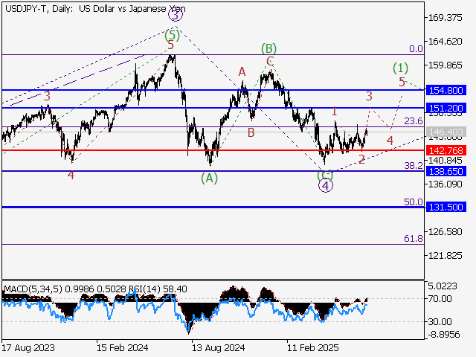Click the 131.500 blue price label

coord(446,208)
